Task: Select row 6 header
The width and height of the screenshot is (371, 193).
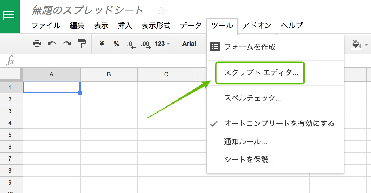Action: 10,147
